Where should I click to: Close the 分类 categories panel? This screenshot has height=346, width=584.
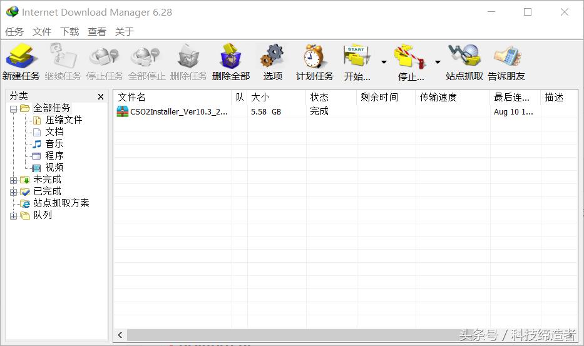point(101,97)
